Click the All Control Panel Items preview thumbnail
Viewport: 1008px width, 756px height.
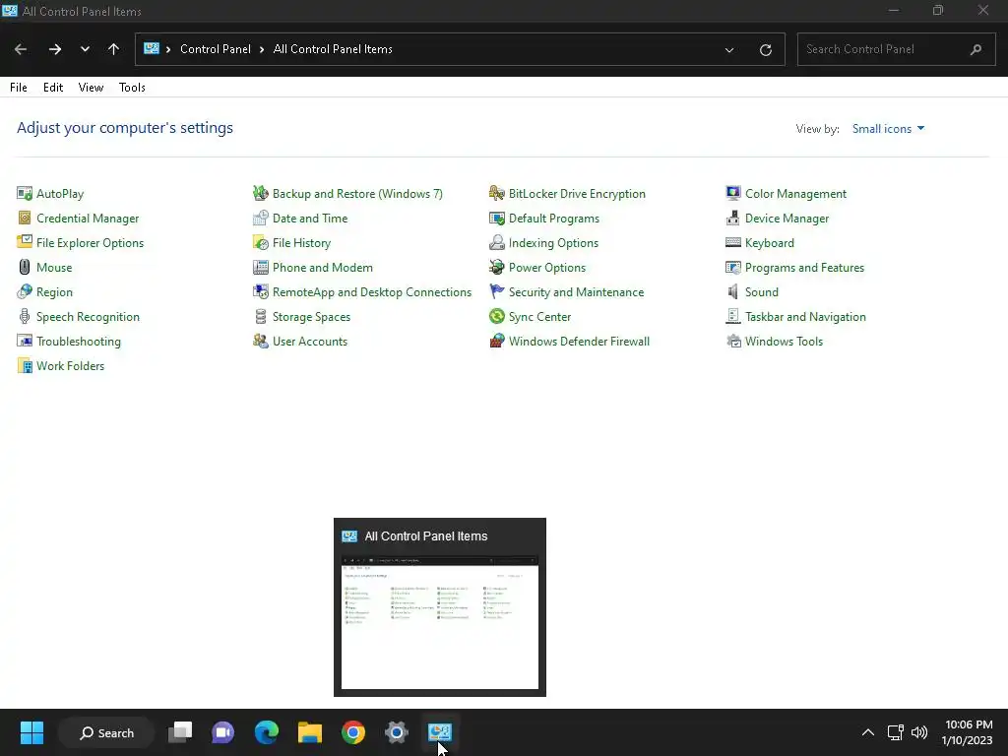coord(440,623)
